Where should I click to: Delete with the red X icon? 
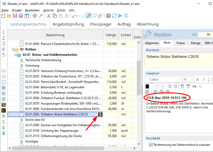[67, 16]
